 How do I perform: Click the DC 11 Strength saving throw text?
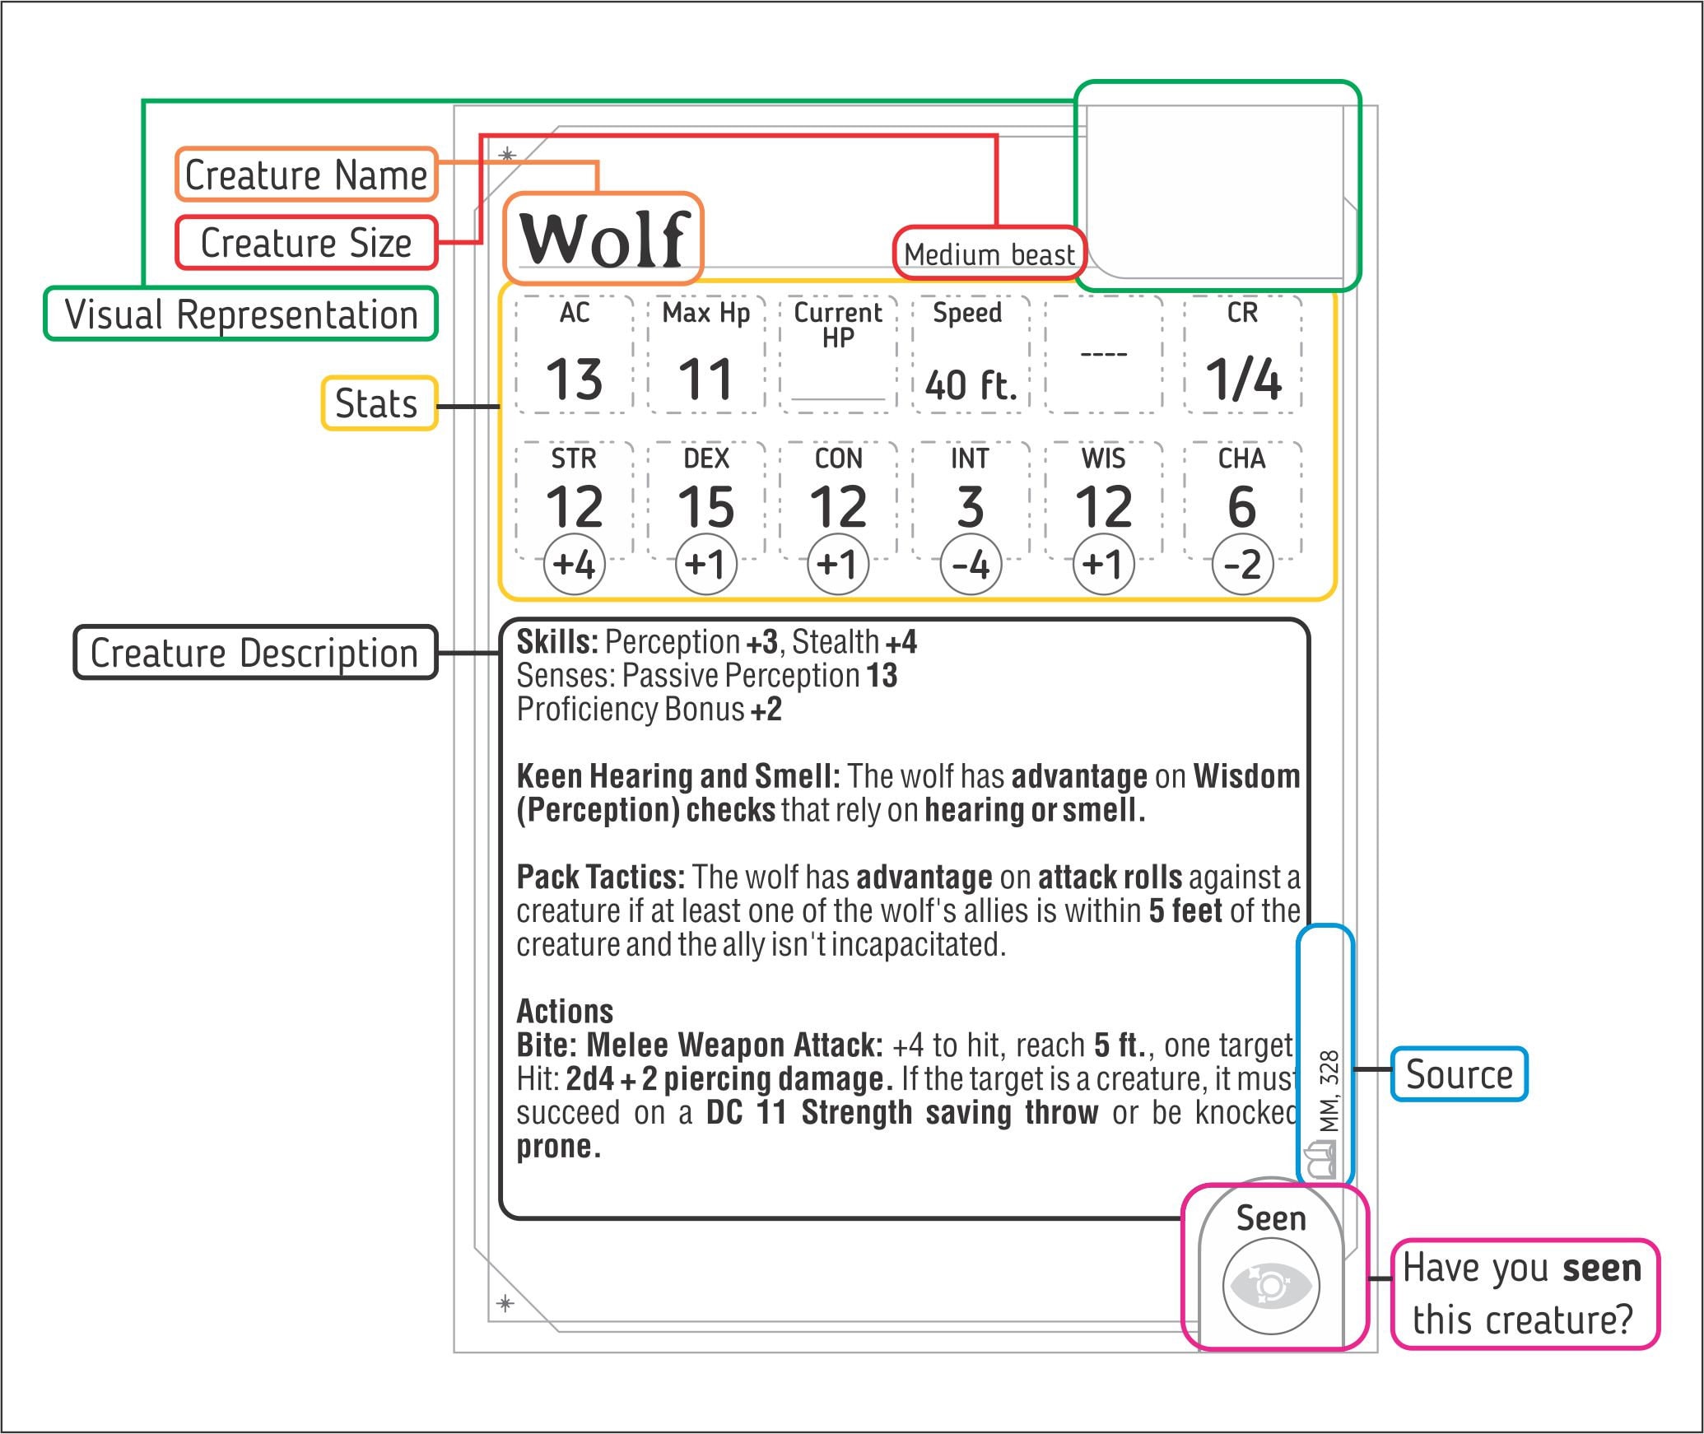(902, 1113)
